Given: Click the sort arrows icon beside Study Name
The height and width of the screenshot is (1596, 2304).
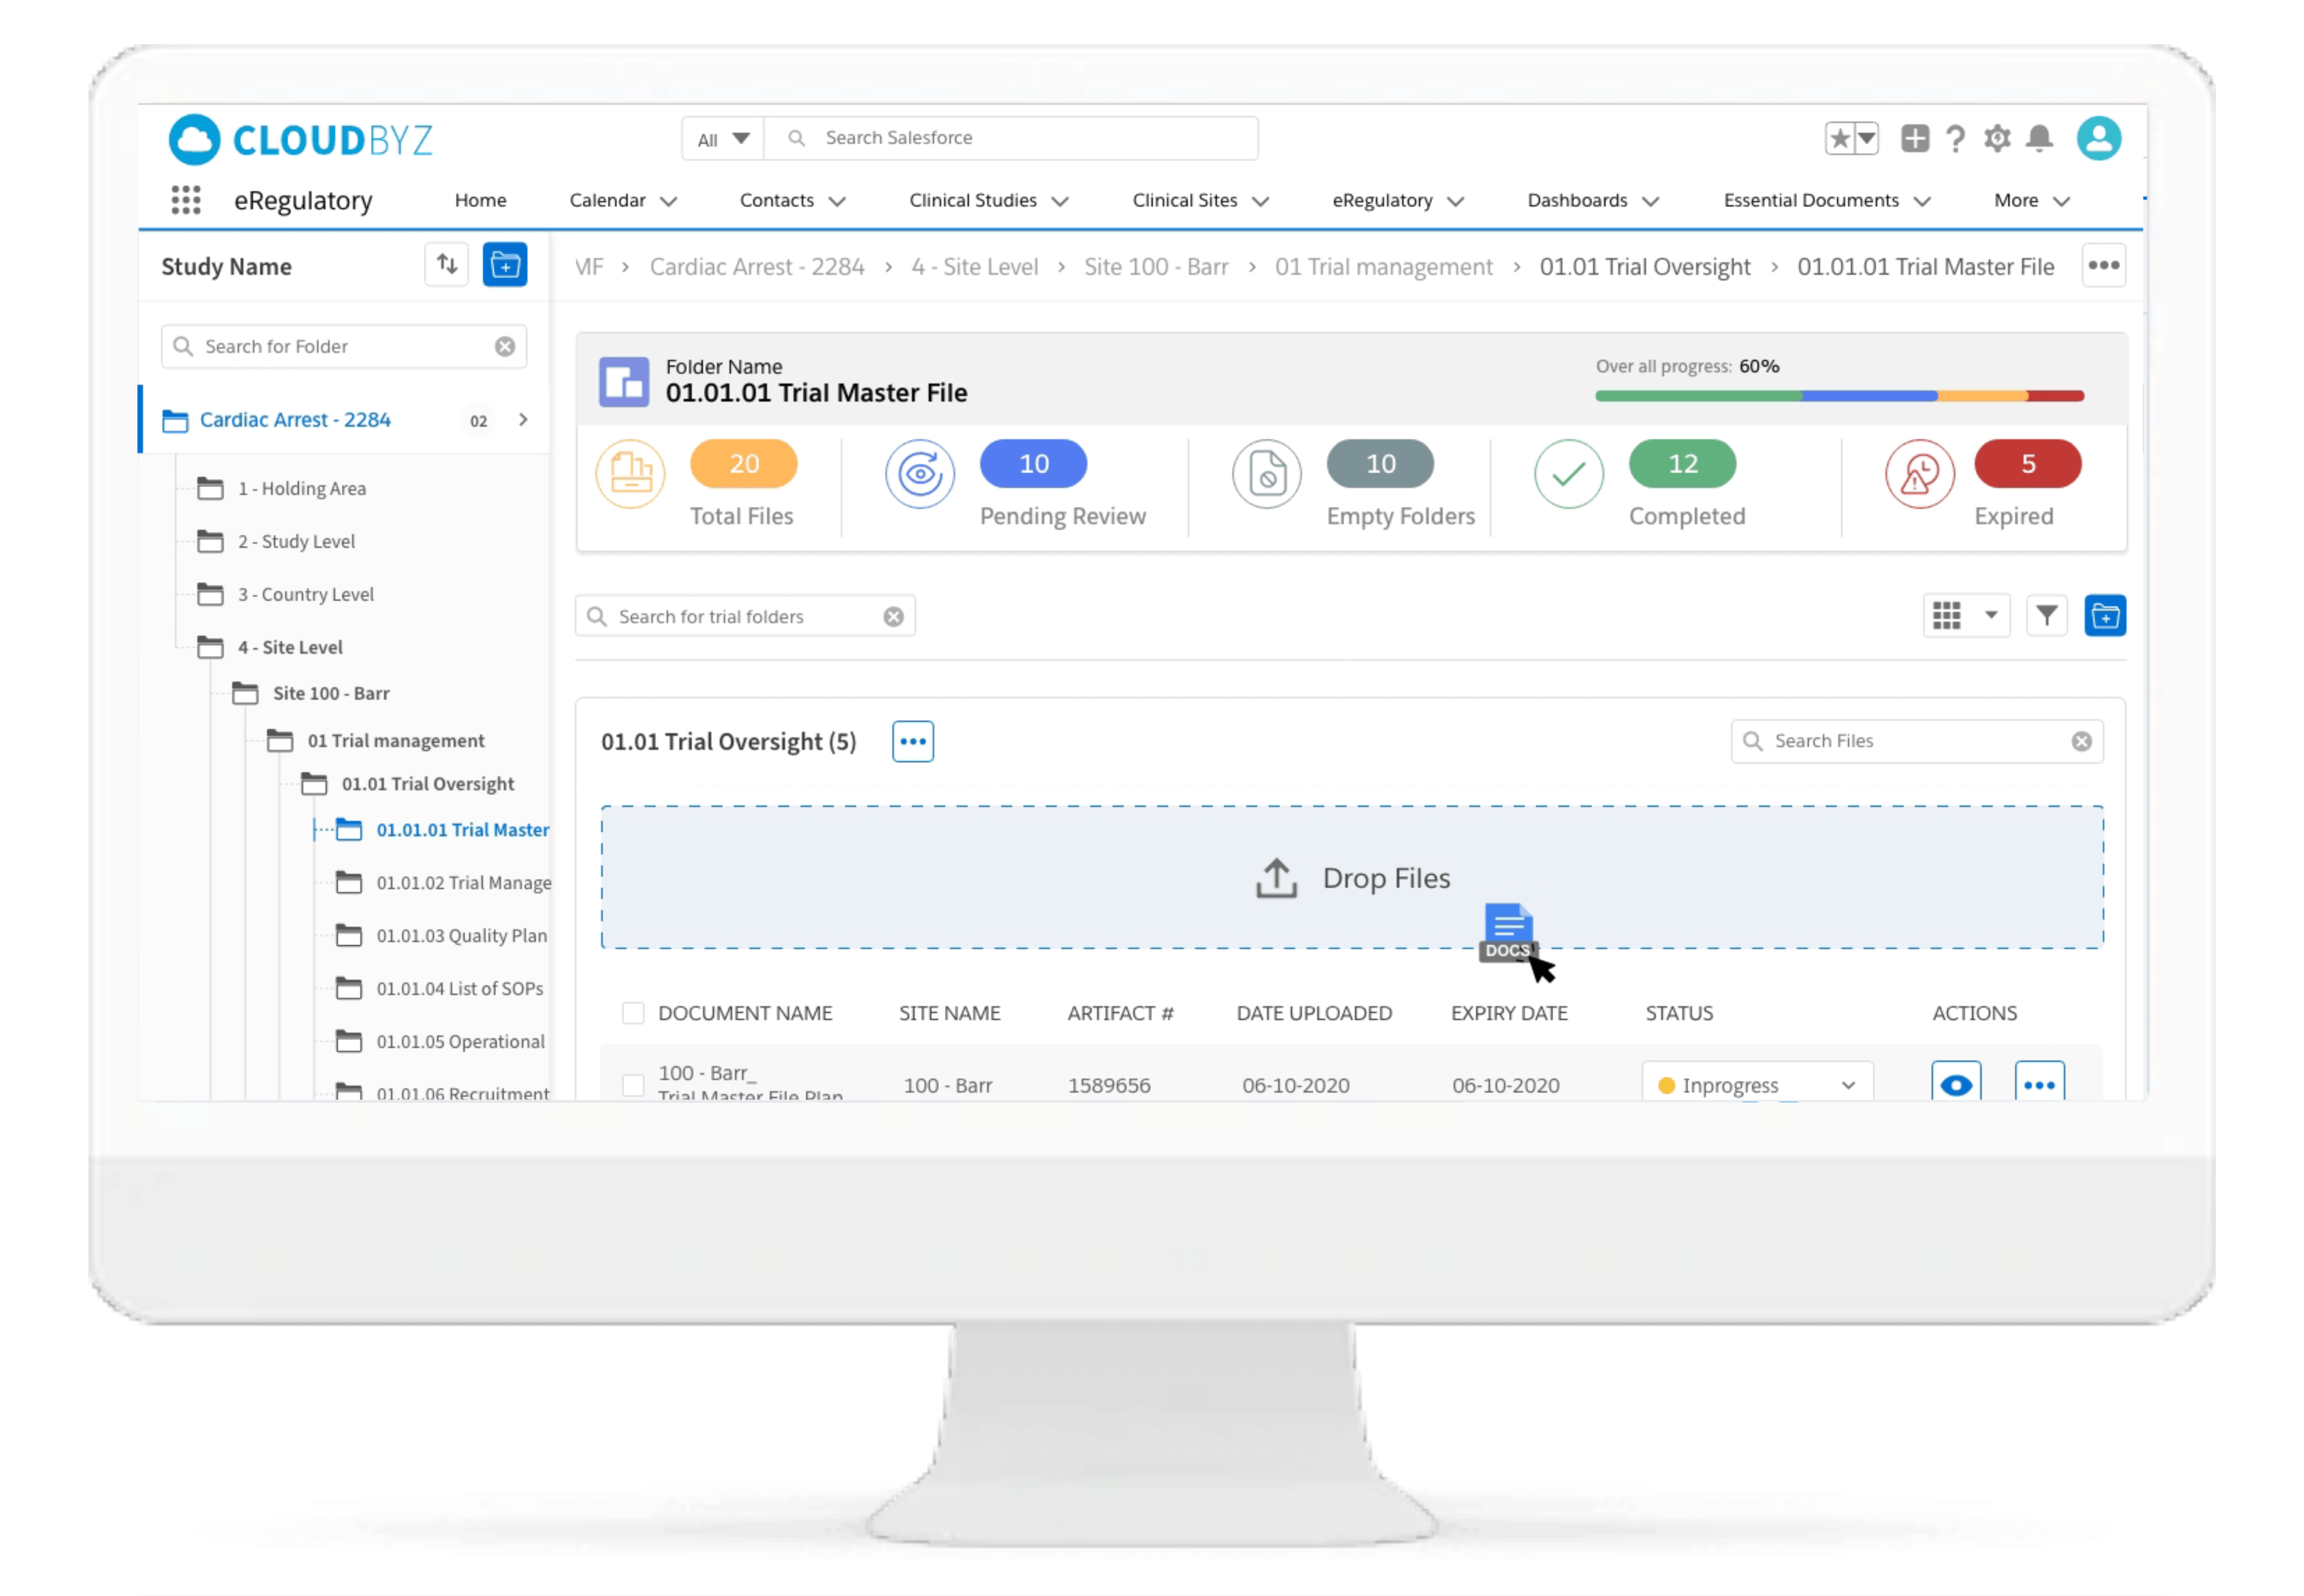Looking at the screenshot, I should pos(447,265).
